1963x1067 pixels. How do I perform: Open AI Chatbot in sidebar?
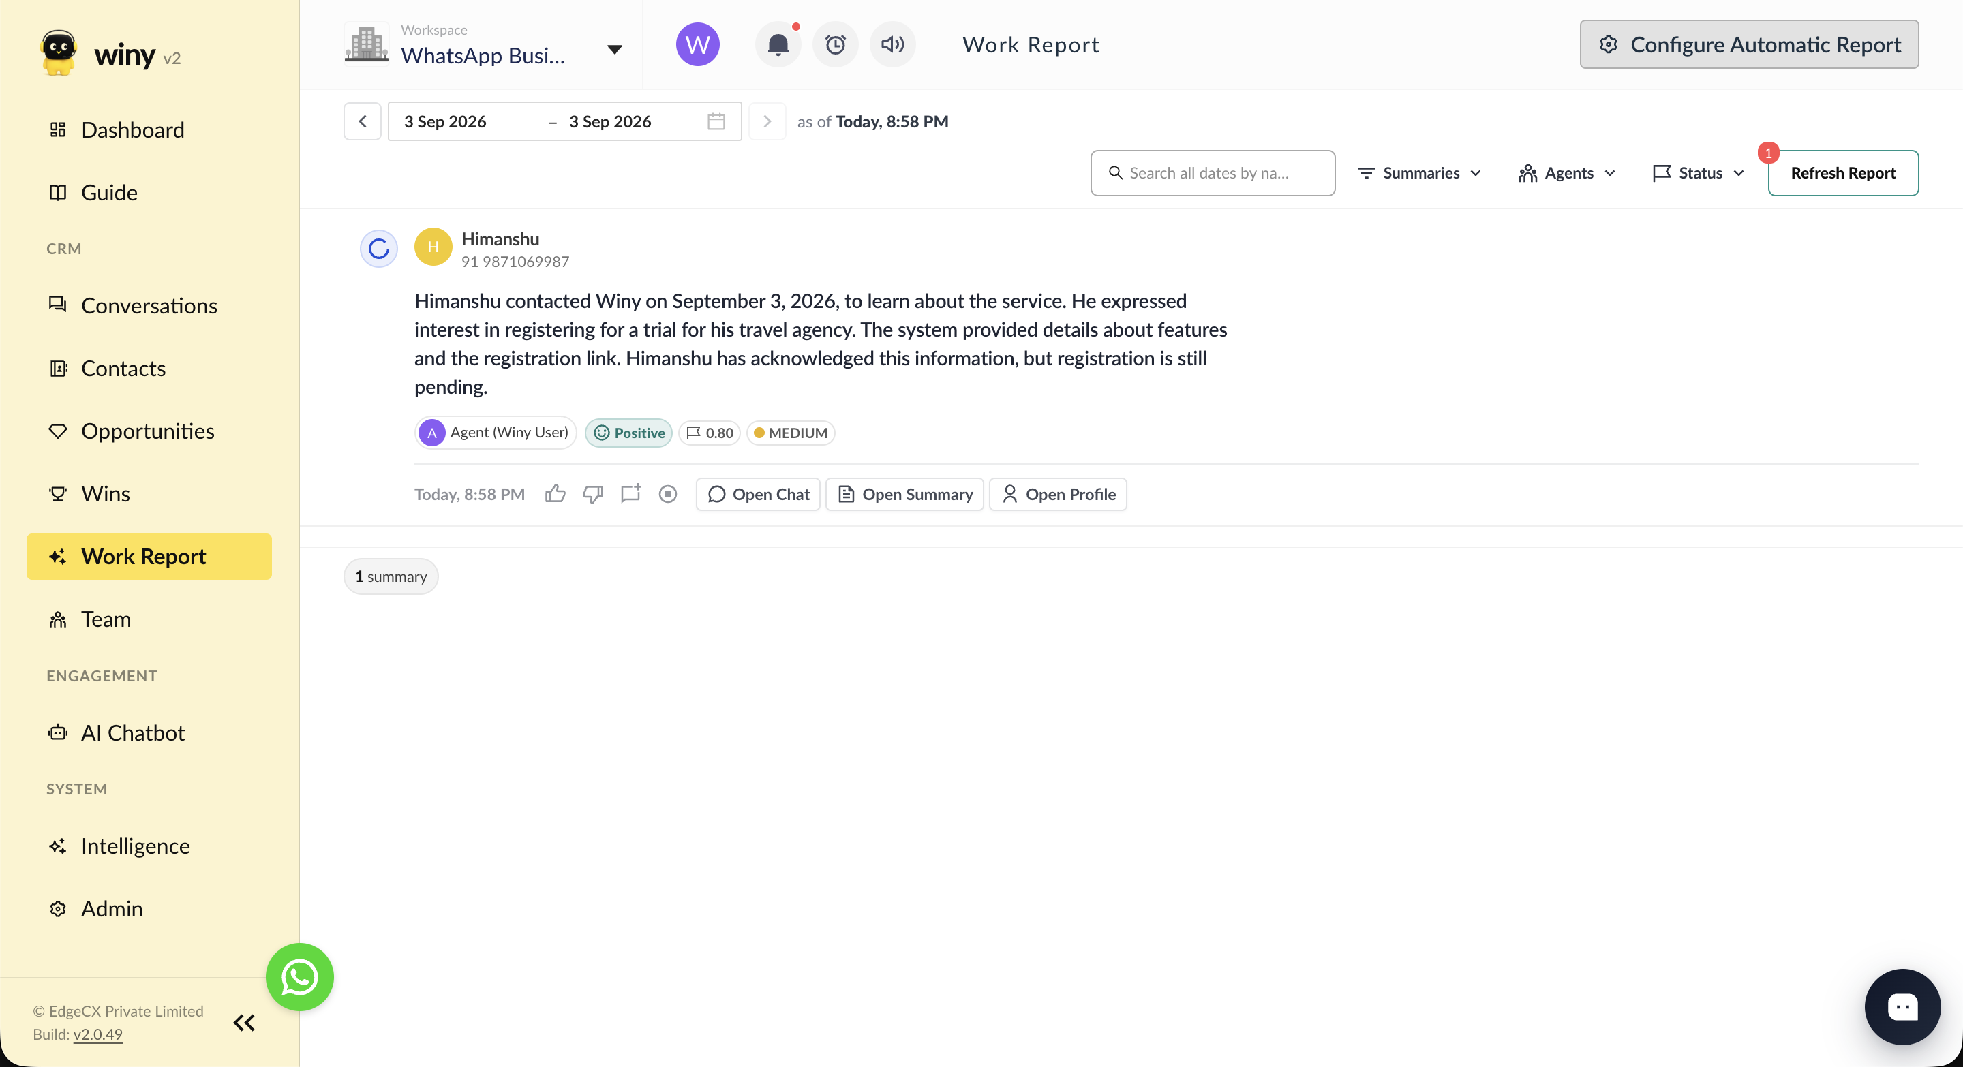149,732
